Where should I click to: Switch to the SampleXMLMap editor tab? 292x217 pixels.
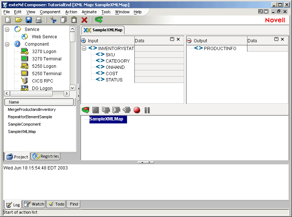click(103, 30)
